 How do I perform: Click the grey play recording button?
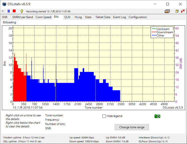tap(3, 11)
